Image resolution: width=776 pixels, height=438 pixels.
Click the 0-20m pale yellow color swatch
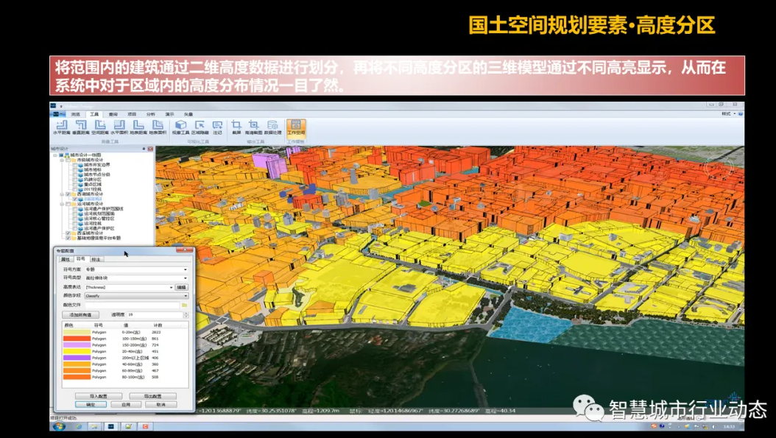click(77, 332)
